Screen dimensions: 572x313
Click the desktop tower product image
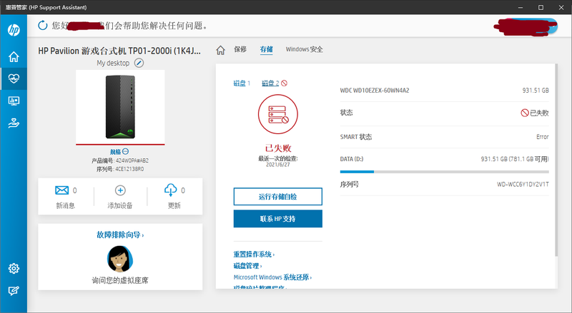[120, 107]
